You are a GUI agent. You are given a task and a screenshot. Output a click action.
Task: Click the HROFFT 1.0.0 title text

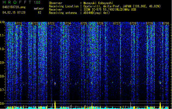click(x=22, y=2)
